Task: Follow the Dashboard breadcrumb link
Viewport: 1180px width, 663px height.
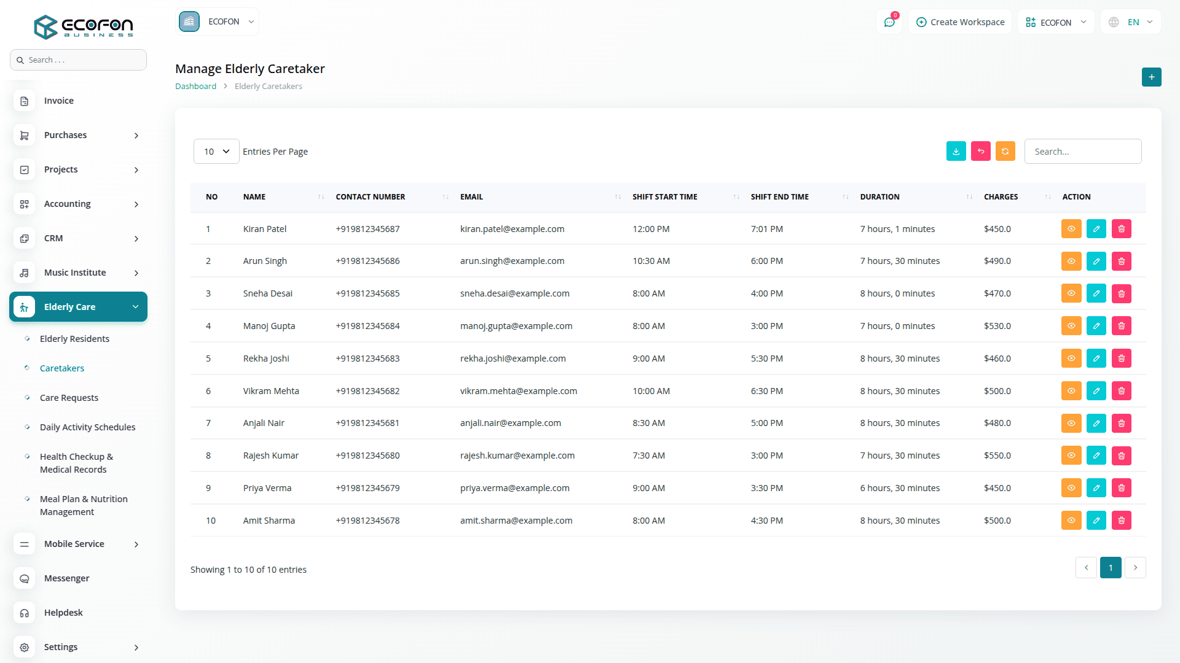Action: pos(195,86)
